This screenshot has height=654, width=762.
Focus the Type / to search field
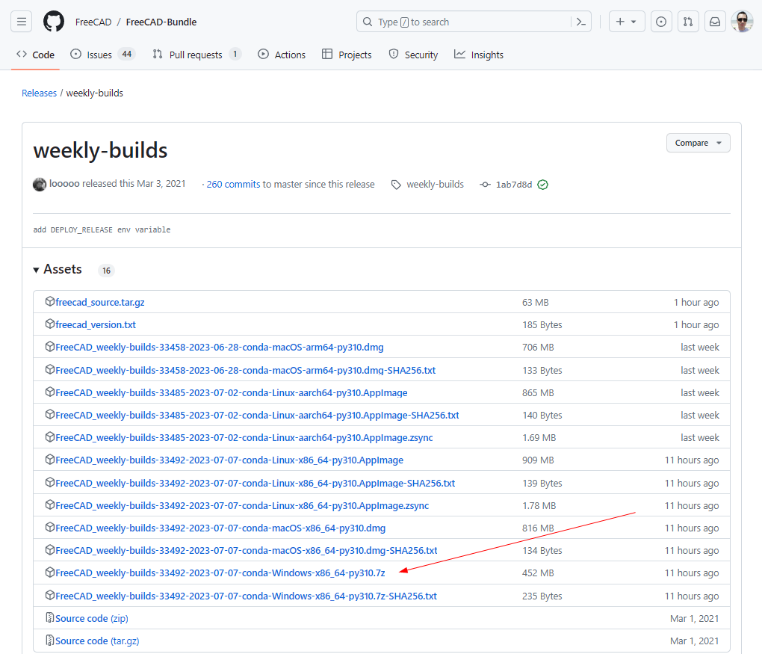[x=474, y=22]
